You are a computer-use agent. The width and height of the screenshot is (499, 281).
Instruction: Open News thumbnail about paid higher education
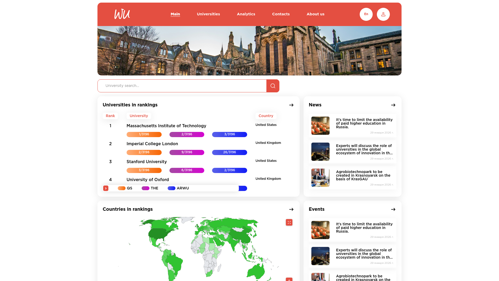tap(320, 126)
